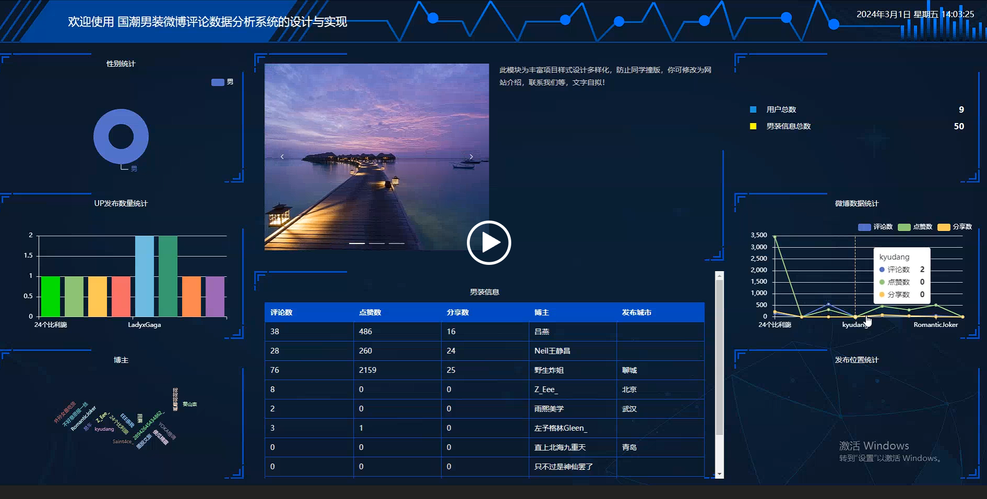Screen dimensions: 987x499
Task: Click the blue 评论数 dot in the kyudang tooltip
Action: coord(882,270)
